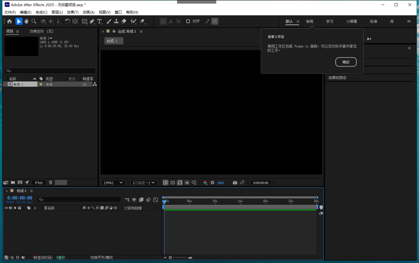This screenshot has width=419, height=263.
Task: Toggle fast previews button in viewer
Action: click(x=165, y=183)
